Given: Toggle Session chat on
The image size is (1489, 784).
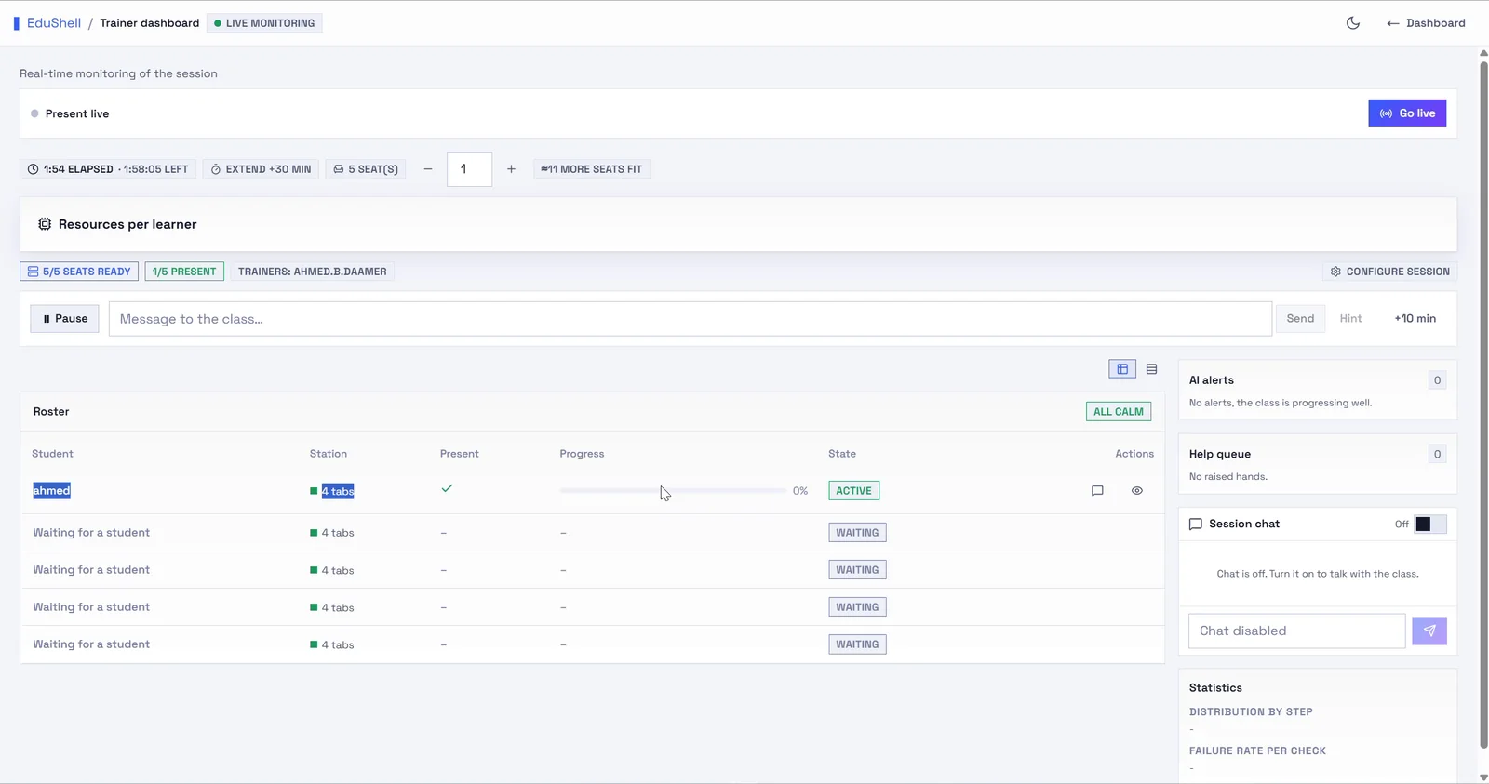Looking at the screenshot, I should tap(1430, 525).
